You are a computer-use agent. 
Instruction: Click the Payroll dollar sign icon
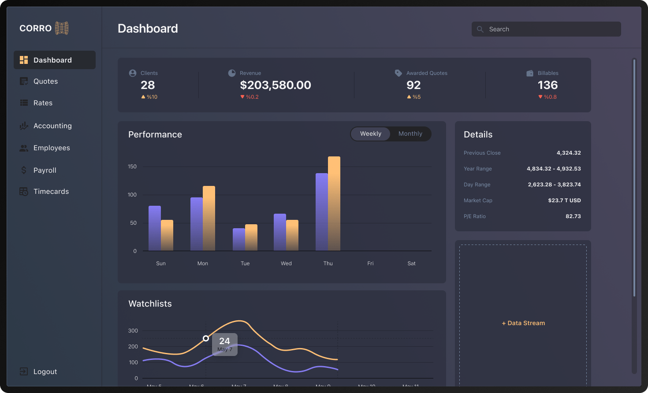24,170
